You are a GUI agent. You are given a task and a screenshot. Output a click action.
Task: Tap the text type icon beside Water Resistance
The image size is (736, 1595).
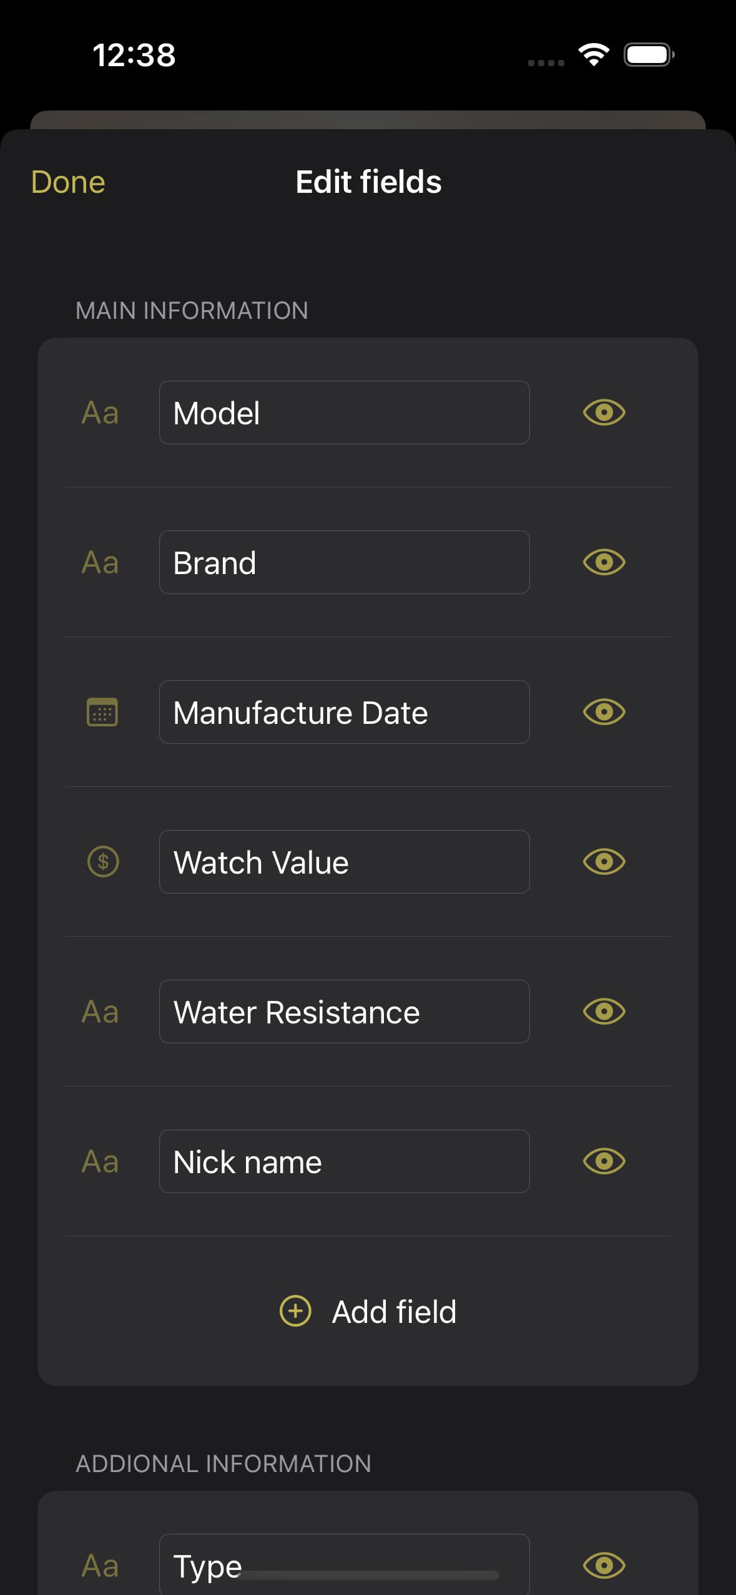pos(100,1012)
